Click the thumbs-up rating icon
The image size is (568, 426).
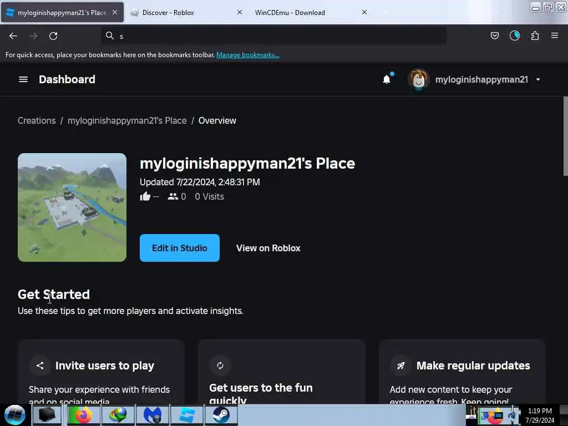145,196
